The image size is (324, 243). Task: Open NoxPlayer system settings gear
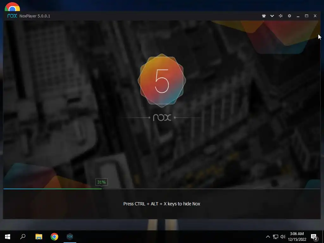(x=289, y=16)
